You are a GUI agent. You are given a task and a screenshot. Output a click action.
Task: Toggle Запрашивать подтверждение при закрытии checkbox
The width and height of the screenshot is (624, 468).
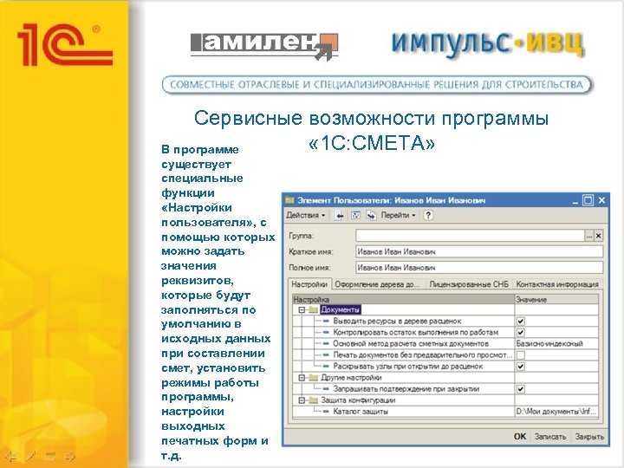521,389
